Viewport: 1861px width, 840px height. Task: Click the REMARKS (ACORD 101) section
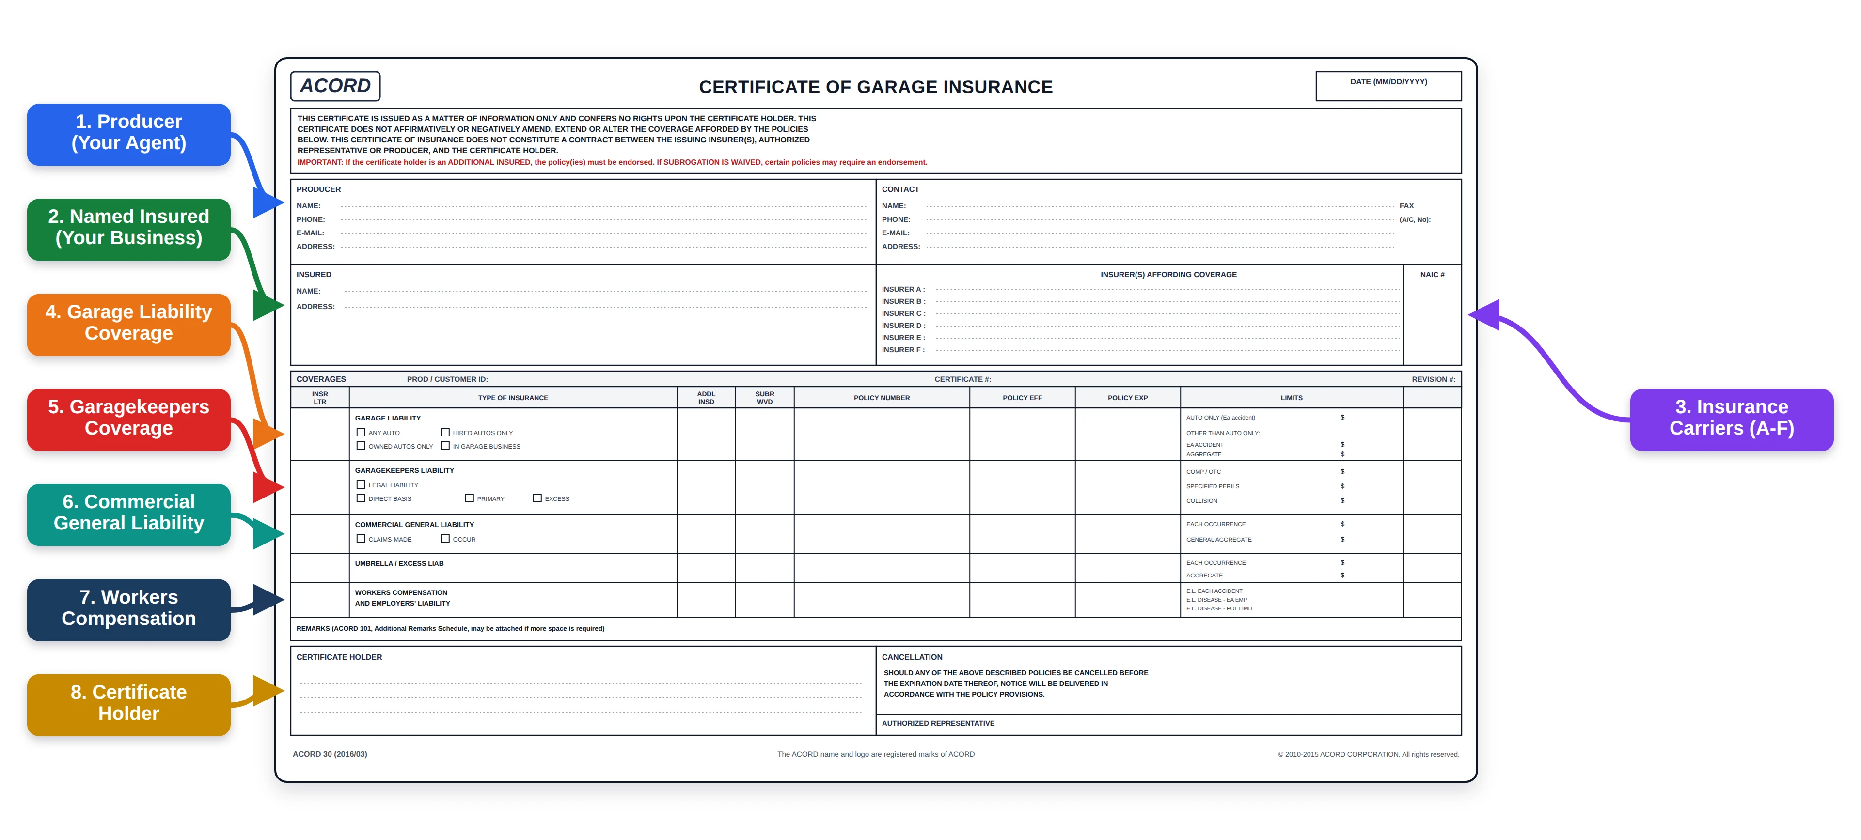point(876,628)
